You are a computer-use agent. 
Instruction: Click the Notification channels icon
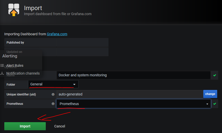(2, 73)
